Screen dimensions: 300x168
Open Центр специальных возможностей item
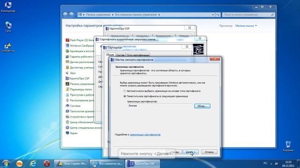(x=84, y=127)
